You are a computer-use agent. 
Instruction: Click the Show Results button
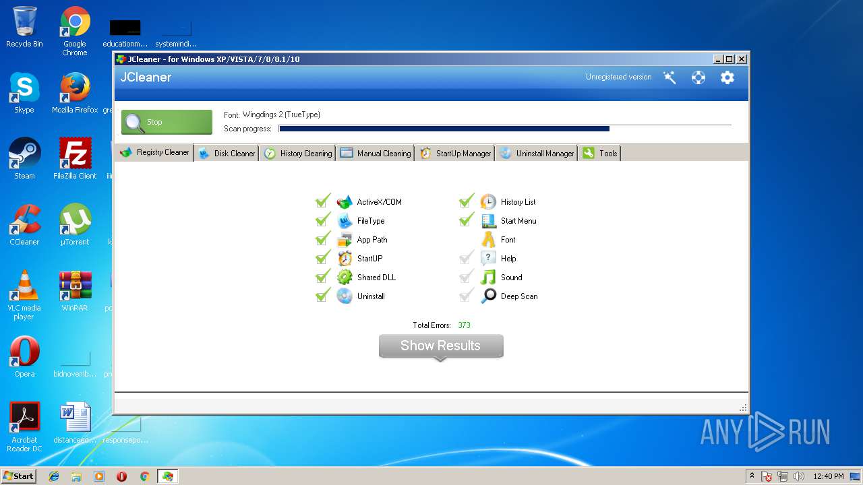[441, 346]
